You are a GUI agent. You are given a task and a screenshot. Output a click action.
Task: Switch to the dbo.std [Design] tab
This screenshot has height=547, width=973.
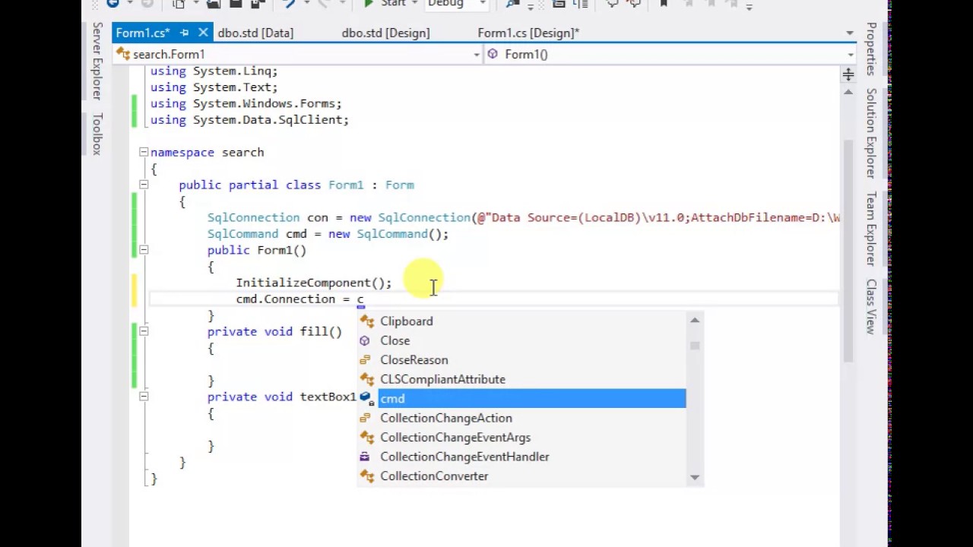point(385,33)
